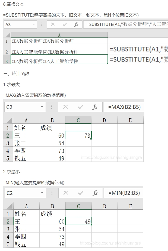Click confirm checkmark in SUBSTITUTE formula bar
Image resolution: width=168 pixels, height=251 pixels.
[x=65, y=24]
